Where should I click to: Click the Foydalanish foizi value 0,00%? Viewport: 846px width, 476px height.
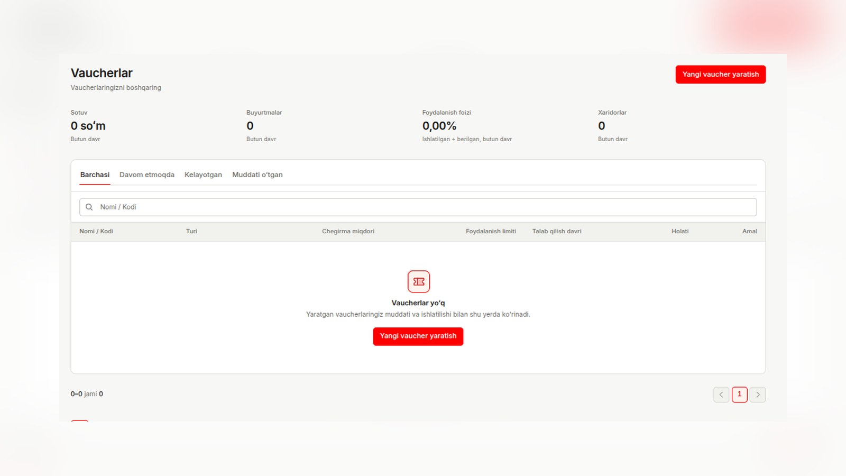[x=439, y=126]
